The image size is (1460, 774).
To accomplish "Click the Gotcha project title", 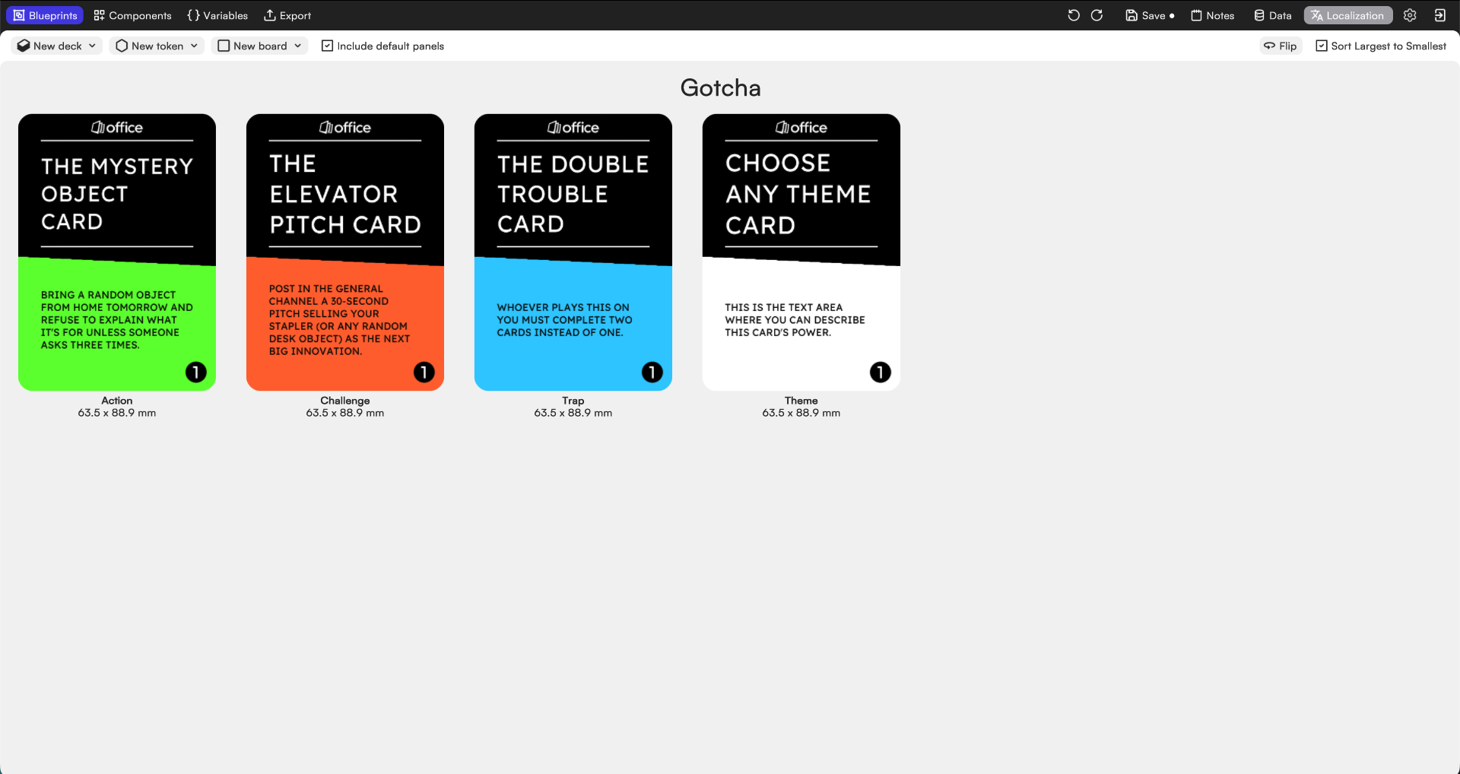I will pyautogui.click(x=720, y=87).
